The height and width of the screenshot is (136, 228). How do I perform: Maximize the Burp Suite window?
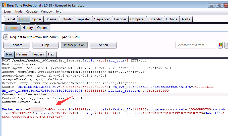pyautogui.click(x=220, y=6)
